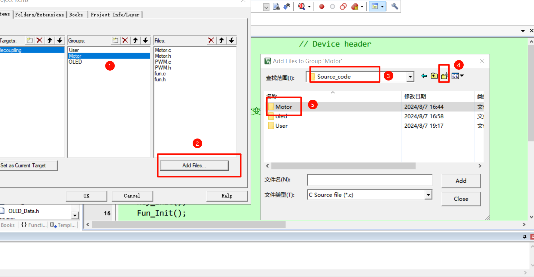Click the Enable/Disable Breakpoint white circle icon
The height and width of the screenshot is (277, 534).
332,6
